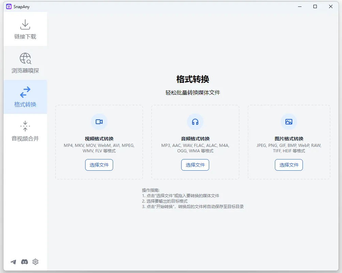
Task: Choose file under 音频格式转换
Action: pos(195,165)
